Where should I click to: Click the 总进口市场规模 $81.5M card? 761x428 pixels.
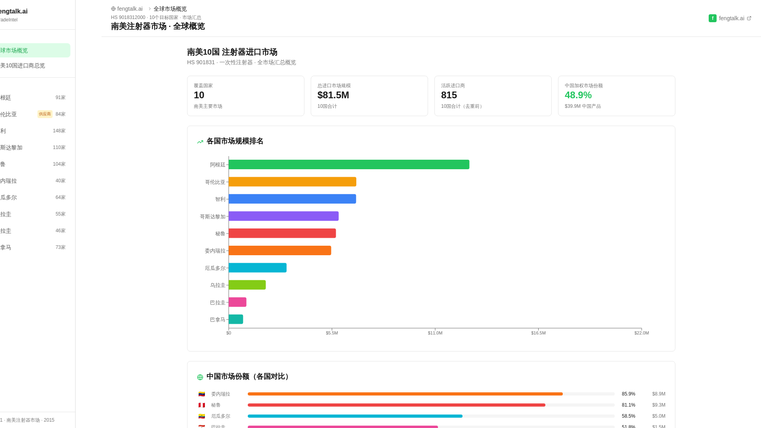(x=369, y=96)
